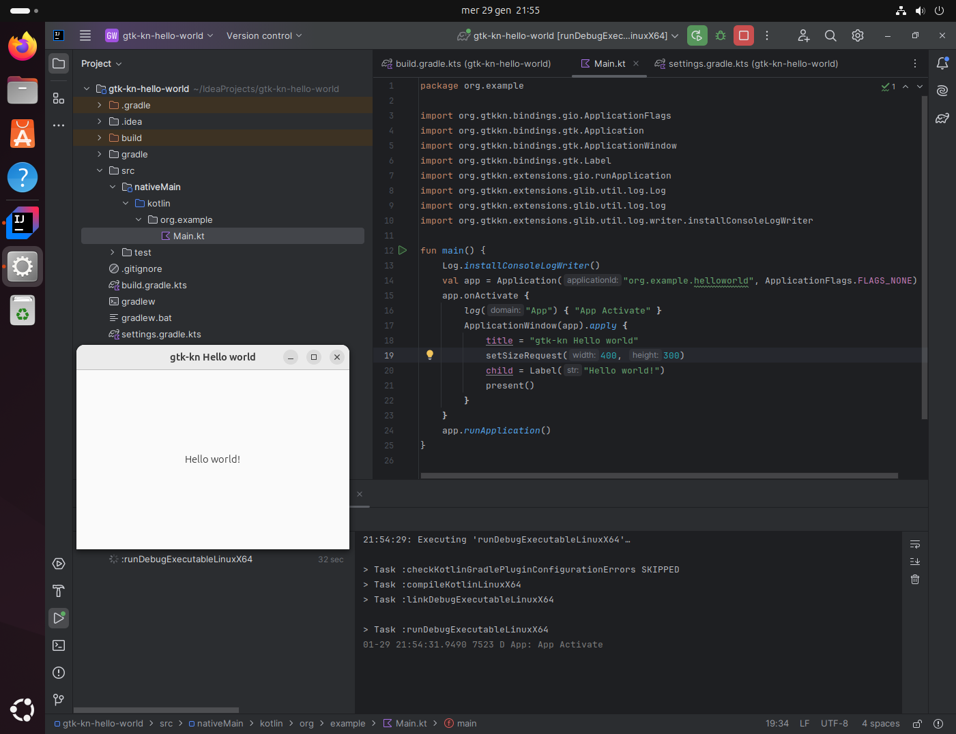The image size is (956, 734).
Task: Click the UTF-8 encoding status widget
Action: [834, 724]
